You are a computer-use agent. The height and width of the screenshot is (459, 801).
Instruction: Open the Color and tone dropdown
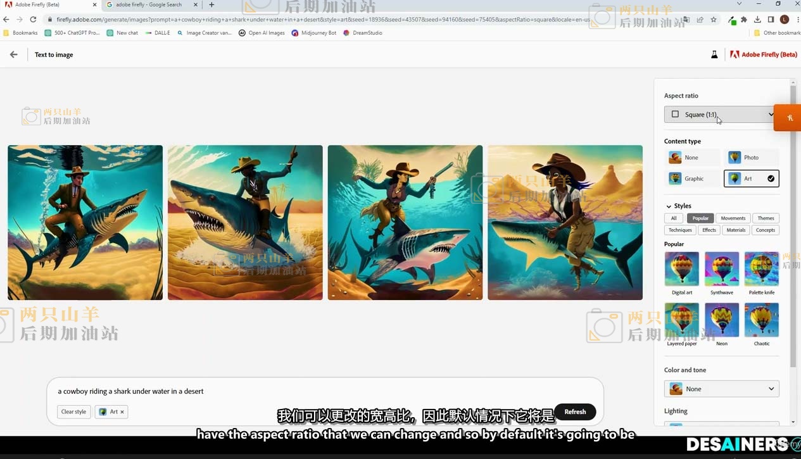click(x=721, y=389)
